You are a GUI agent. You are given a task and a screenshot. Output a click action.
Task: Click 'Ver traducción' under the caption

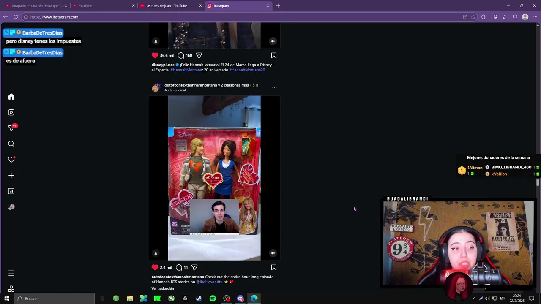pos(163,288)
